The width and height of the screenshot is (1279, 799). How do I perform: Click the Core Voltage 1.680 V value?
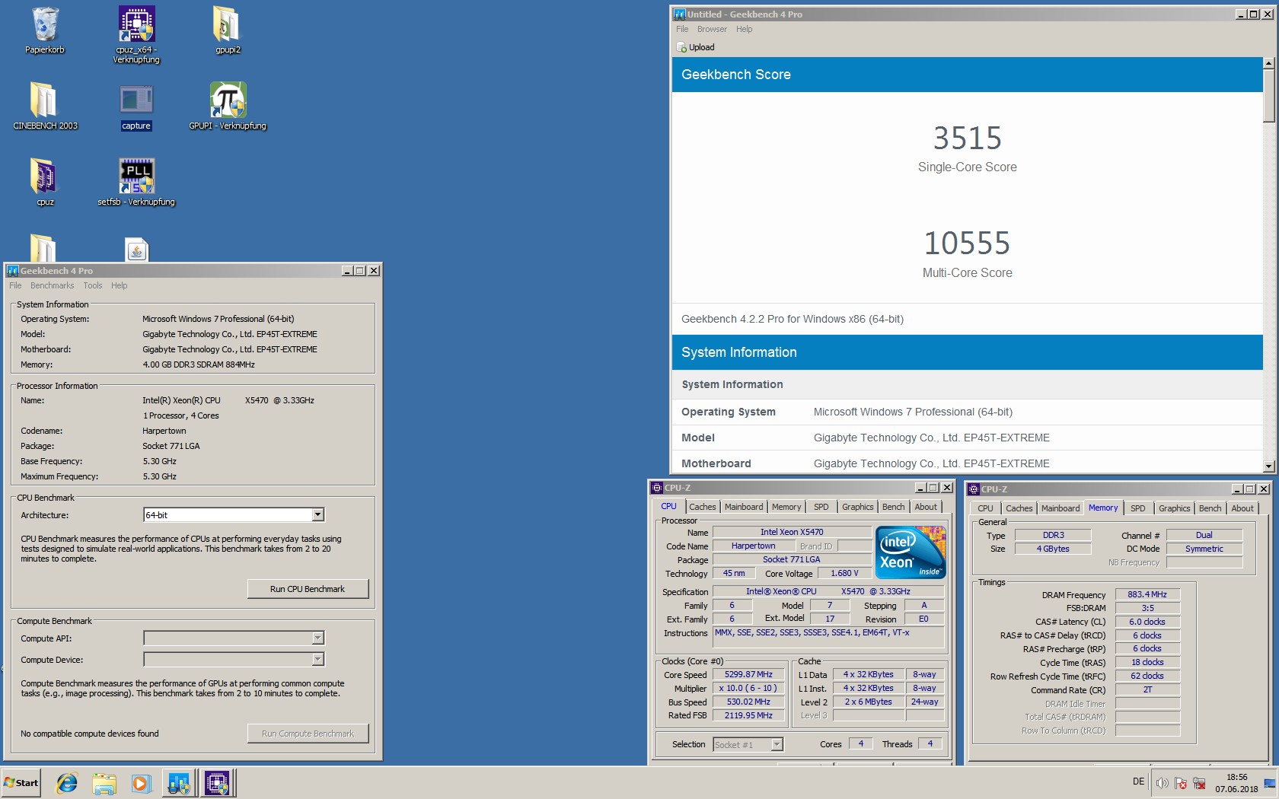tap(844, 574)
